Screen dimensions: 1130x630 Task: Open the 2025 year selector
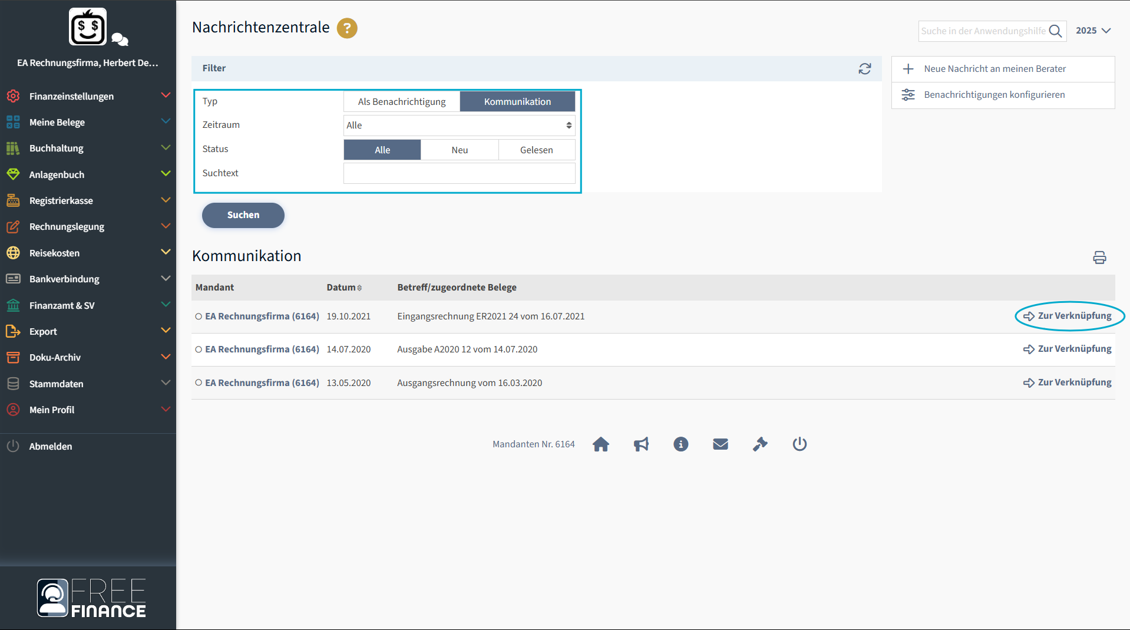click(x=1093, y=31)
